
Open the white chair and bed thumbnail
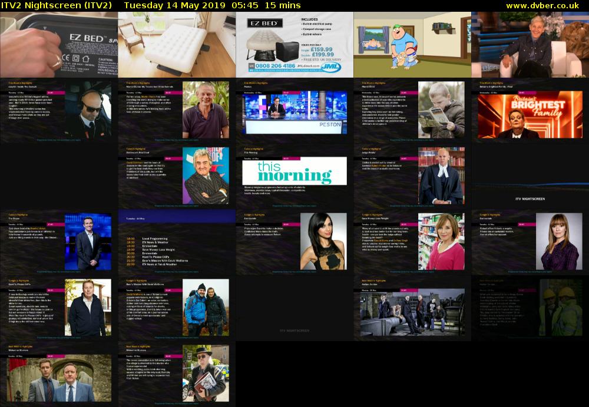(177, 45)
